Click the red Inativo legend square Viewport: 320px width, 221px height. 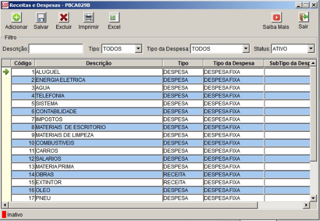(x=4, y=215)
